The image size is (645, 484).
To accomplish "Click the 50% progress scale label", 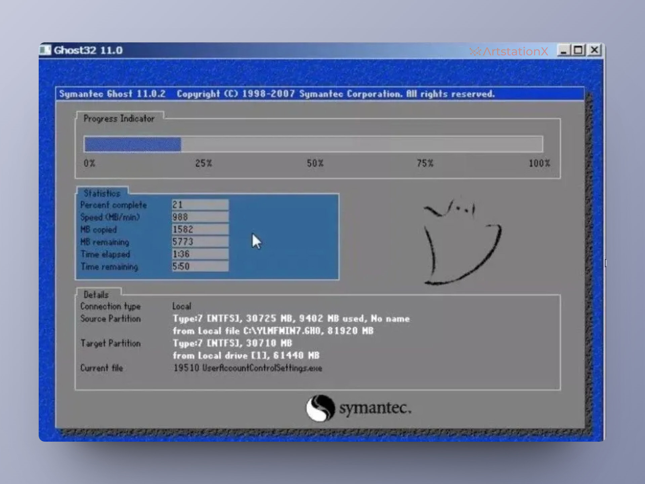I will pos(315,163).
